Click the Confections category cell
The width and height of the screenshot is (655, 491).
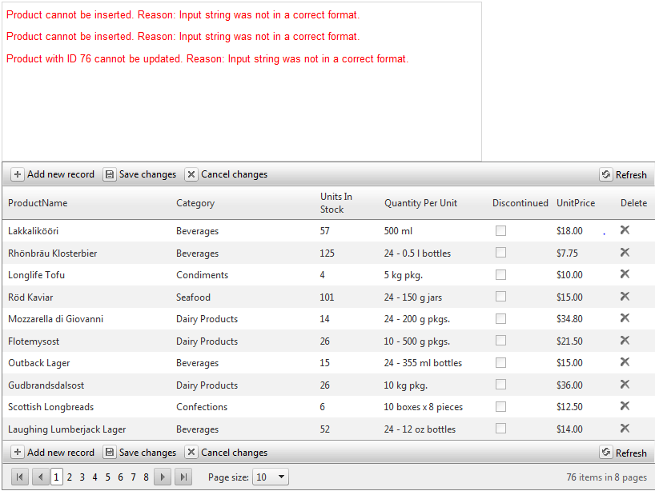coord(202,407)
